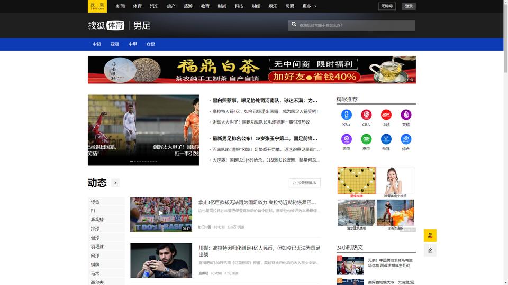Open headline 河南队陷"遗照"风波

click(266, 149)
